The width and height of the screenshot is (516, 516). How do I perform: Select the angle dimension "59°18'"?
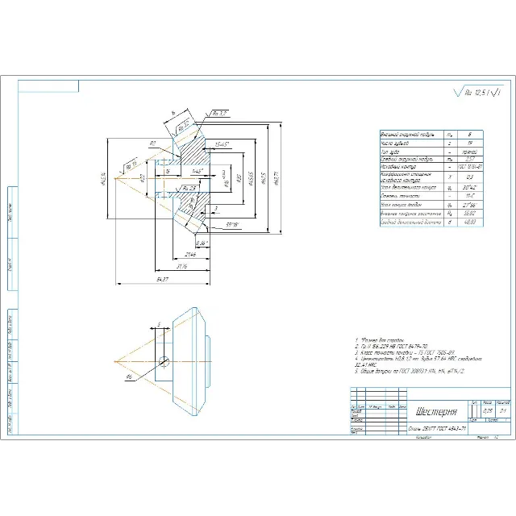coord(232,225)
